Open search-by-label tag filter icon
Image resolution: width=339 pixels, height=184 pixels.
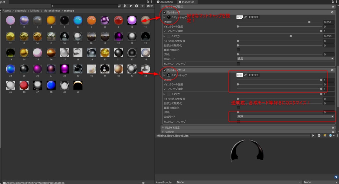coord(130,6)
